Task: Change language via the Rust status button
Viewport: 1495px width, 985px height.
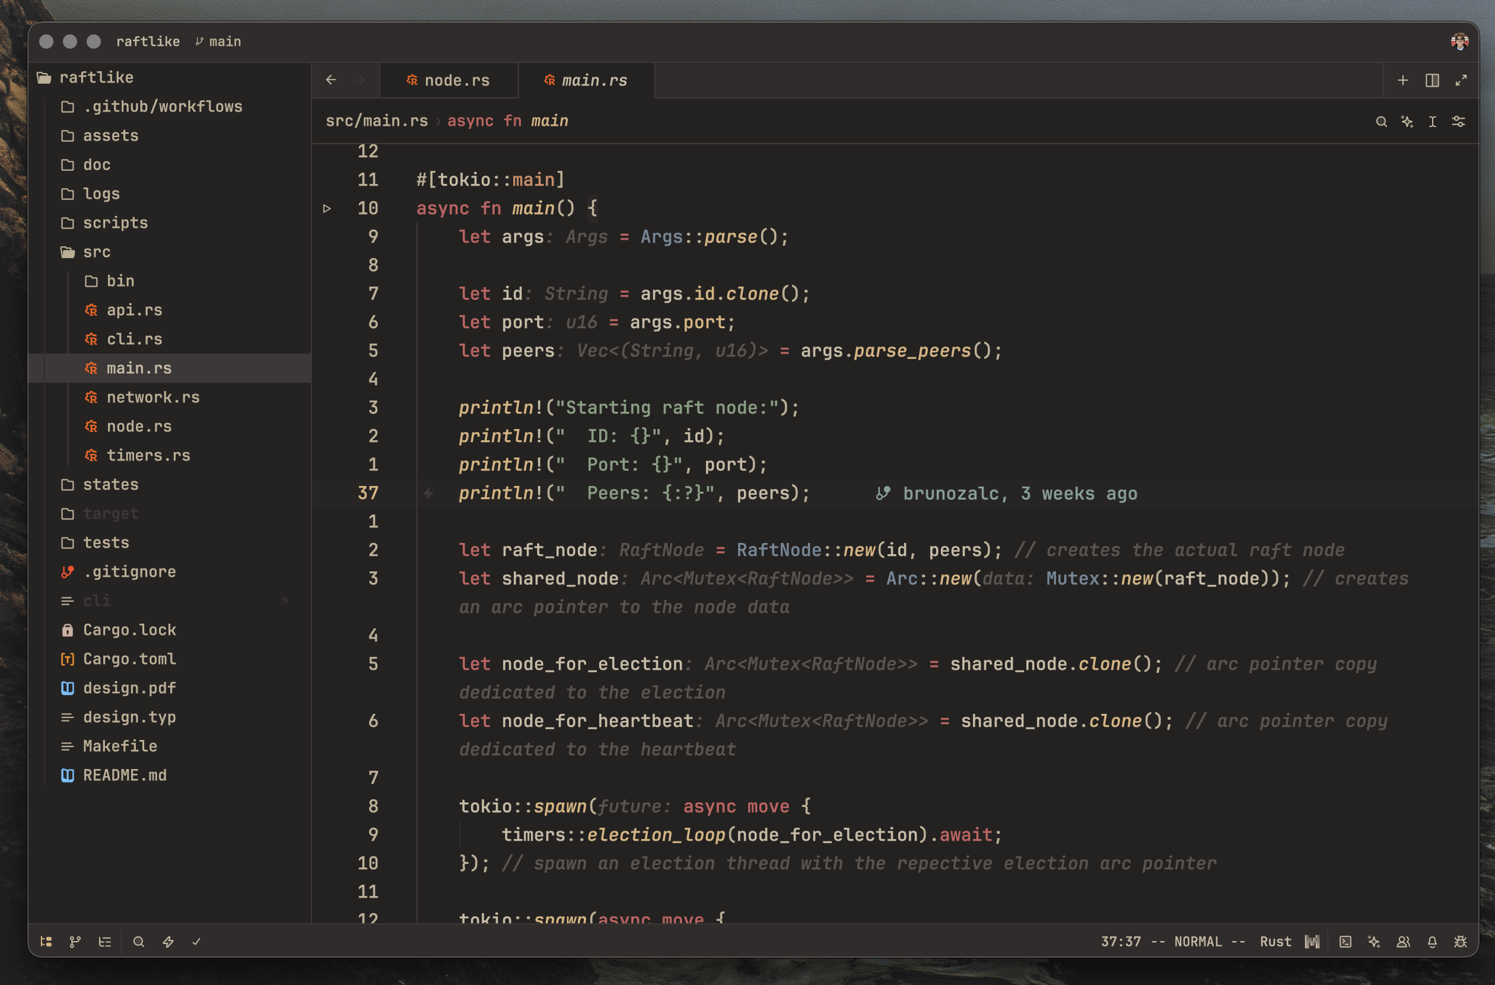Action: point(1275,941)
